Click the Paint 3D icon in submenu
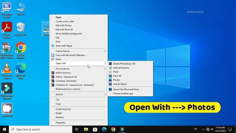Viewport: 236px width, 133px height. click(110, 76)
